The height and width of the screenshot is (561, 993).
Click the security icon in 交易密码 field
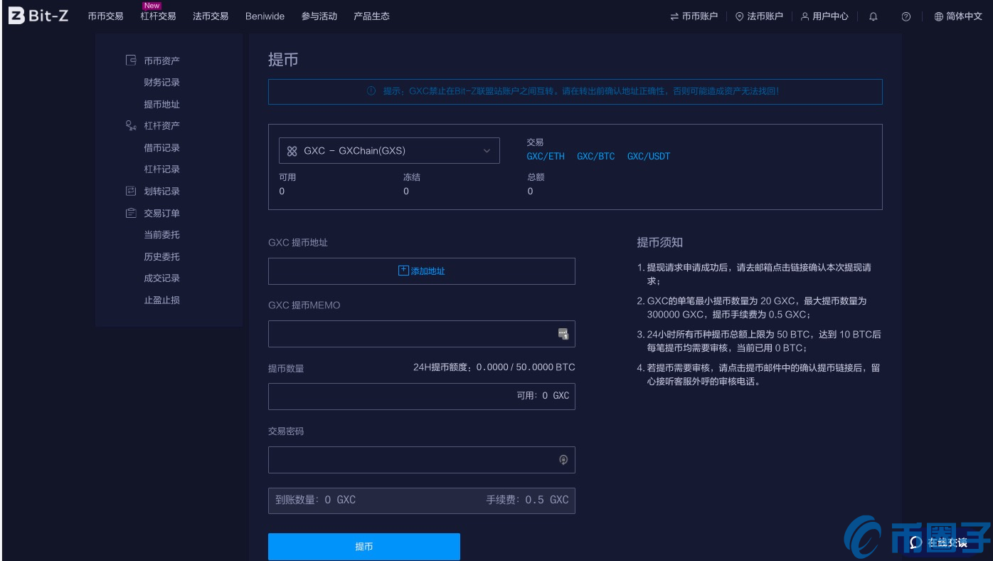tap(563, 460)
